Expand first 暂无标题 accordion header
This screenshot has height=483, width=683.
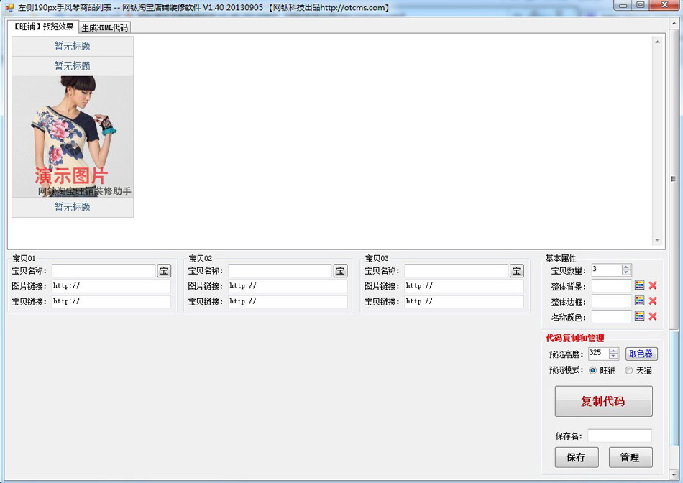73,46
